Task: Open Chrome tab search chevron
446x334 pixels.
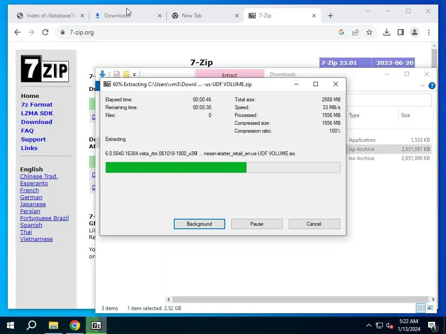Action: pos(368,11)
